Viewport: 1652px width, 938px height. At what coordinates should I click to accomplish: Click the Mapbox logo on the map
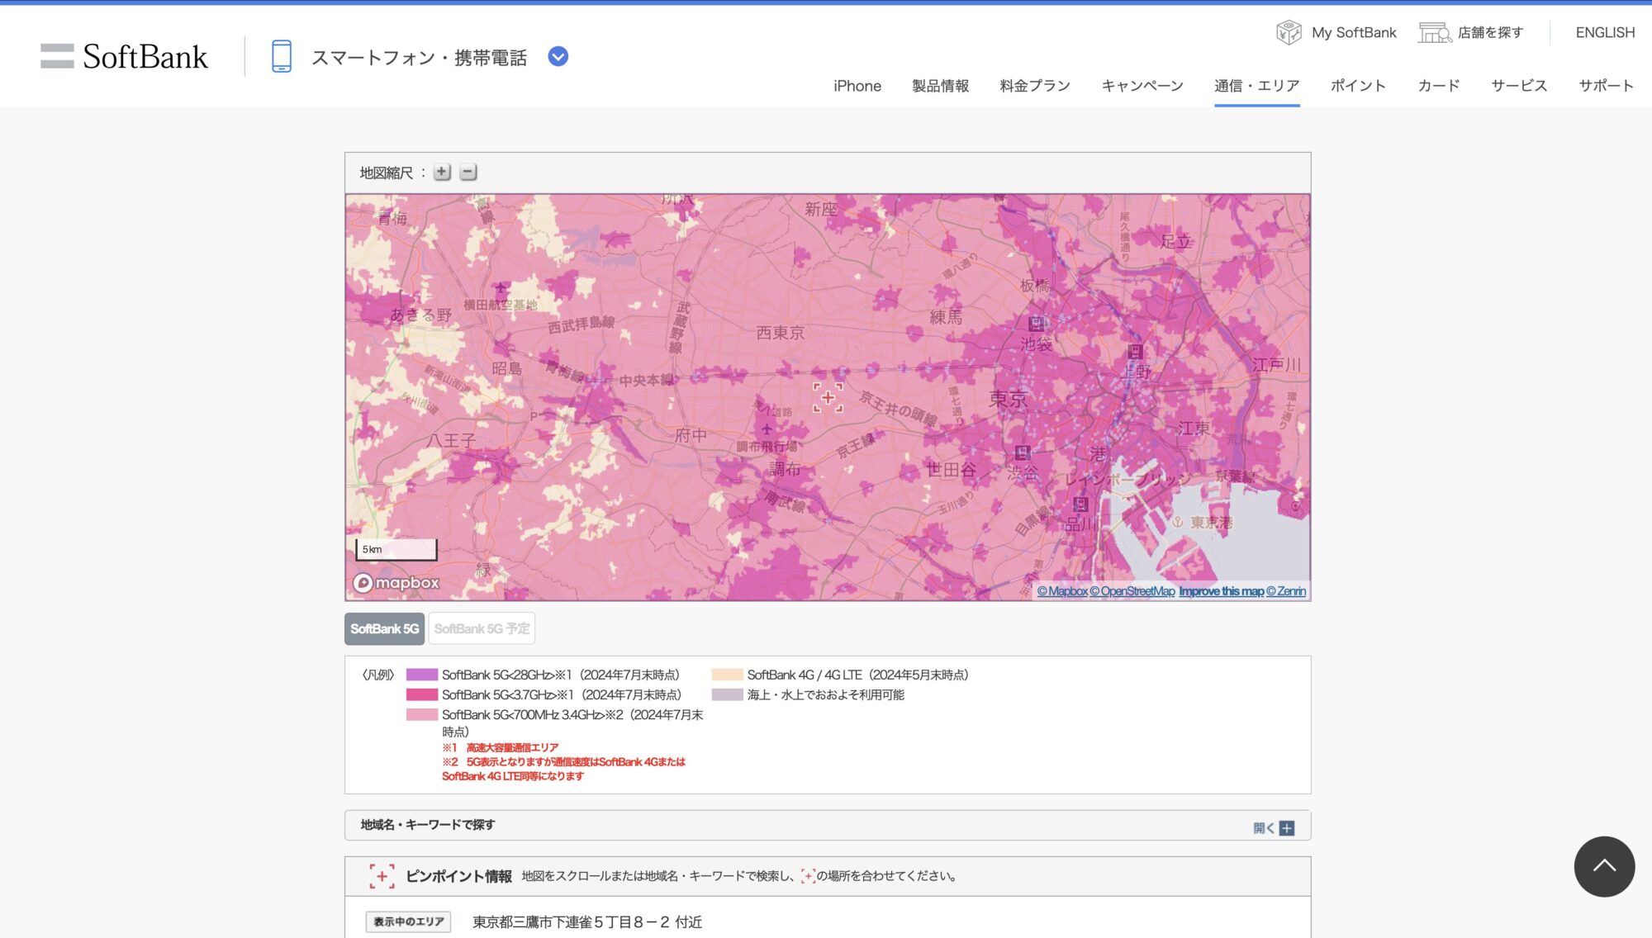397,583
